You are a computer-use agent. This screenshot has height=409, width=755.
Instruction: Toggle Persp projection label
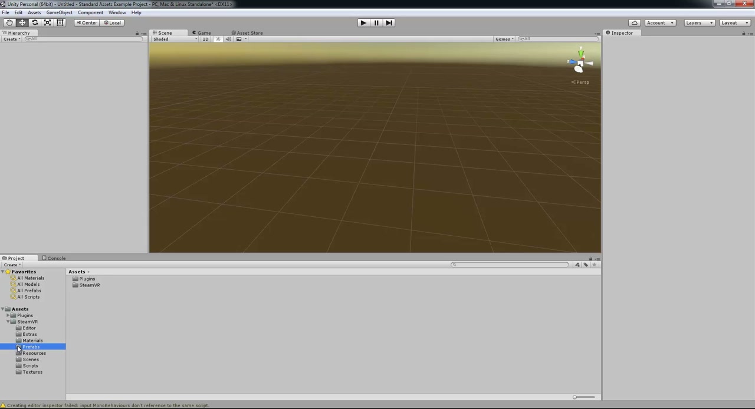581,83
